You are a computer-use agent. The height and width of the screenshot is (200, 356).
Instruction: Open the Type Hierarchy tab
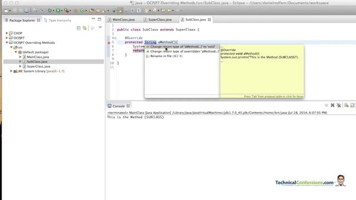[x=58, y=21]
